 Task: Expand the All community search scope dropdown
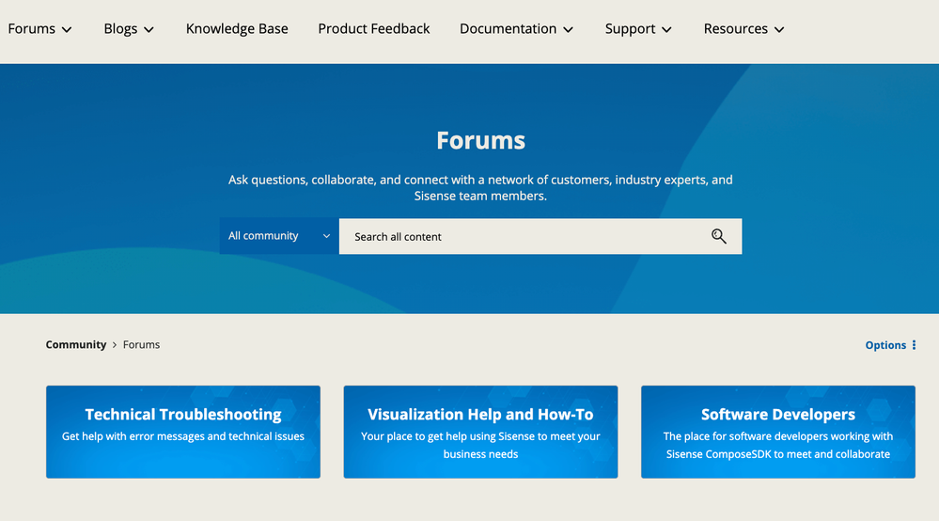(x=278, y=236)
